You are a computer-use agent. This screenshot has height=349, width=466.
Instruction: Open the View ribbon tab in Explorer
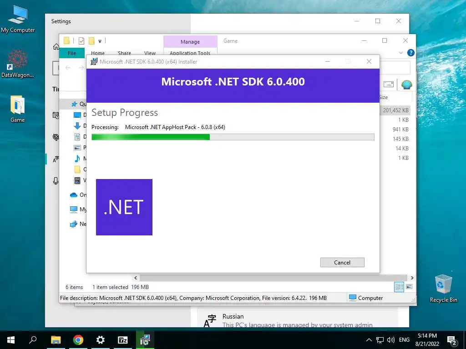pyautogui.click(x=150, y=53)
